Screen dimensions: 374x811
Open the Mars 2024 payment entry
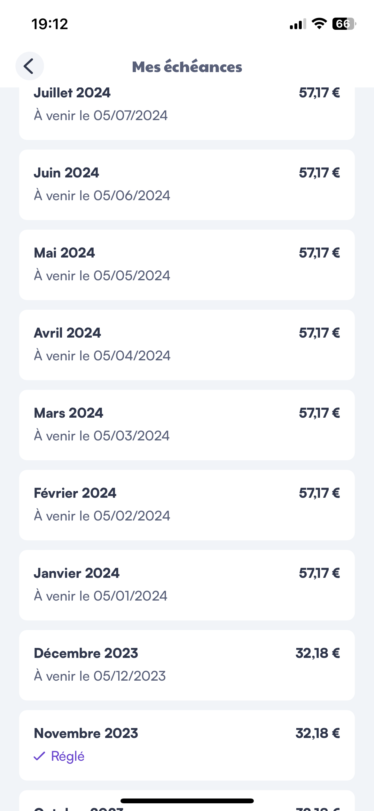coord(187,425)
